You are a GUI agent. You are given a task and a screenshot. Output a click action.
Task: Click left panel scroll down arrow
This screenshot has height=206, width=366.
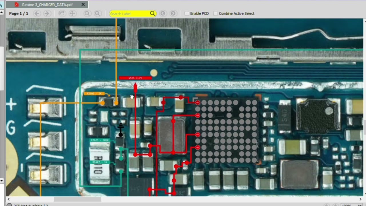[x=2, y=181]
